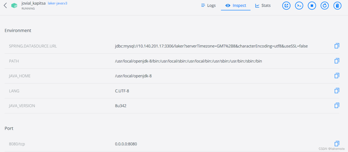Copy the 8080/tcp port mapping
Image resolution: width=348 pixels, height=152 pixels.
click(337, 144)
